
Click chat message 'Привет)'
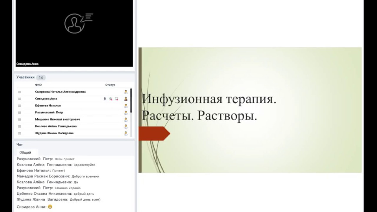[x=58, y=170]
